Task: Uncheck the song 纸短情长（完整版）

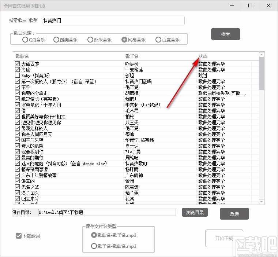Action: (x=18, y=99)
